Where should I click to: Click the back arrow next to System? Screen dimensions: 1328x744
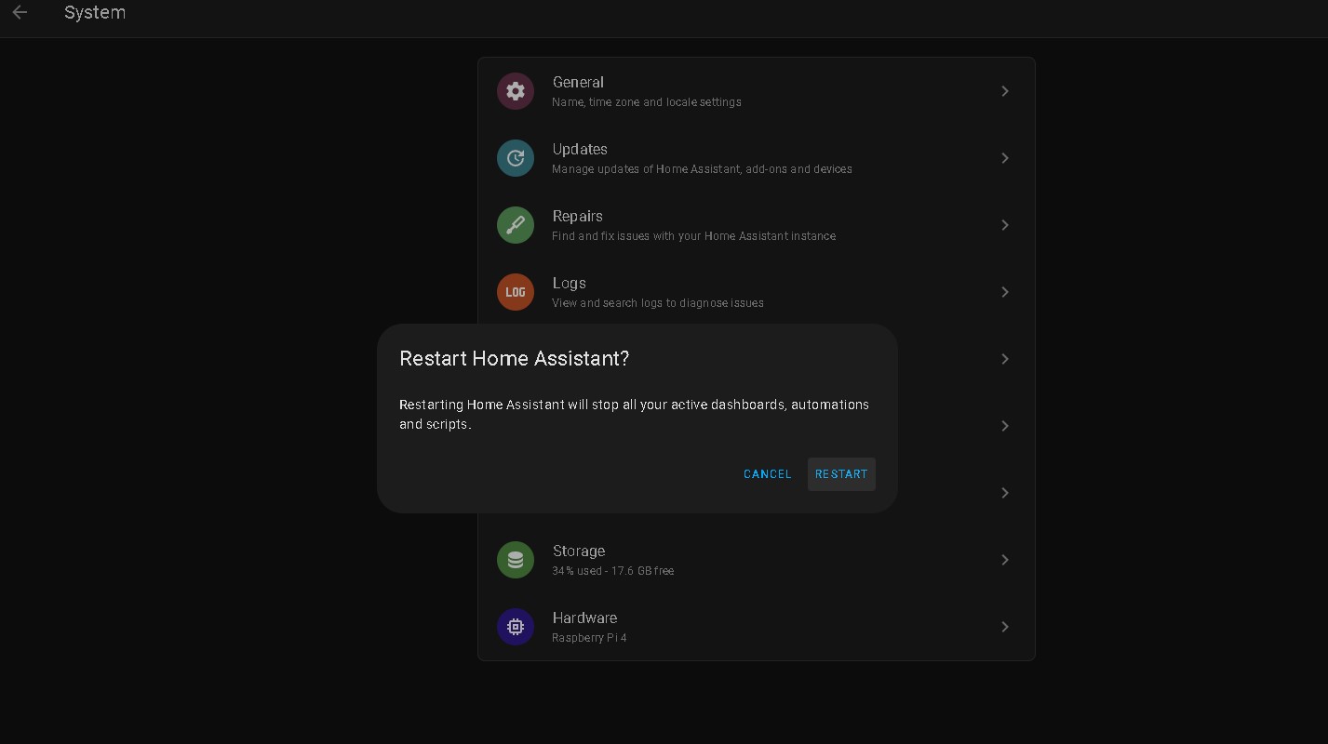pyautogui.click(x=20, y=13)
